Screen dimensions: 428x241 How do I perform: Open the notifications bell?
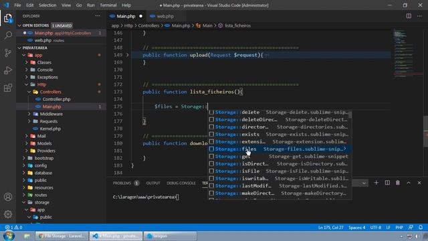coord(421,228)
